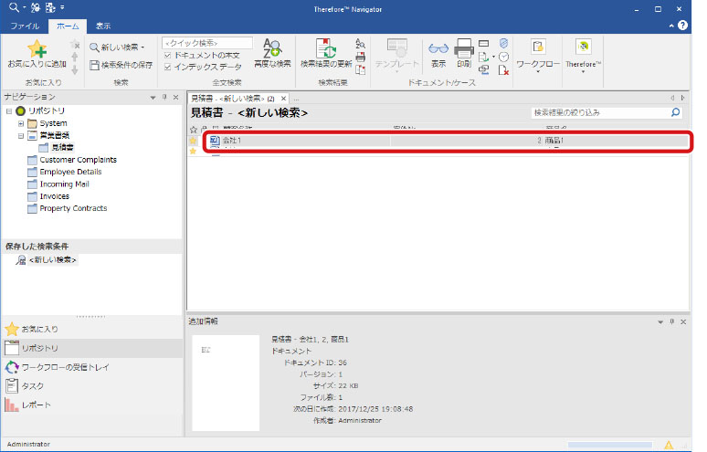Toggle the インデックス データ checkbox
The height and width of the screenshot is (452, 707).
click(x=166, y=67)
